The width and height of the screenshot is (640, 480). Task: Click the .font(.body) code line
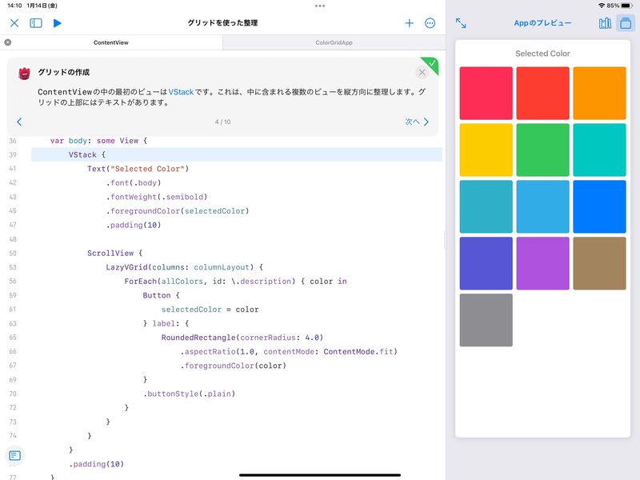click(134, 183)
